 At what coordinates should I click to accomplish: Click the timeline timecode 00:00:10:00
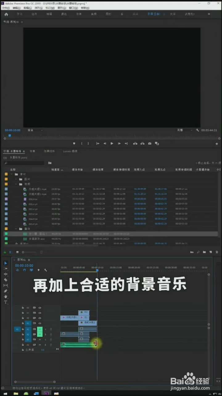[x=24, y=265]
